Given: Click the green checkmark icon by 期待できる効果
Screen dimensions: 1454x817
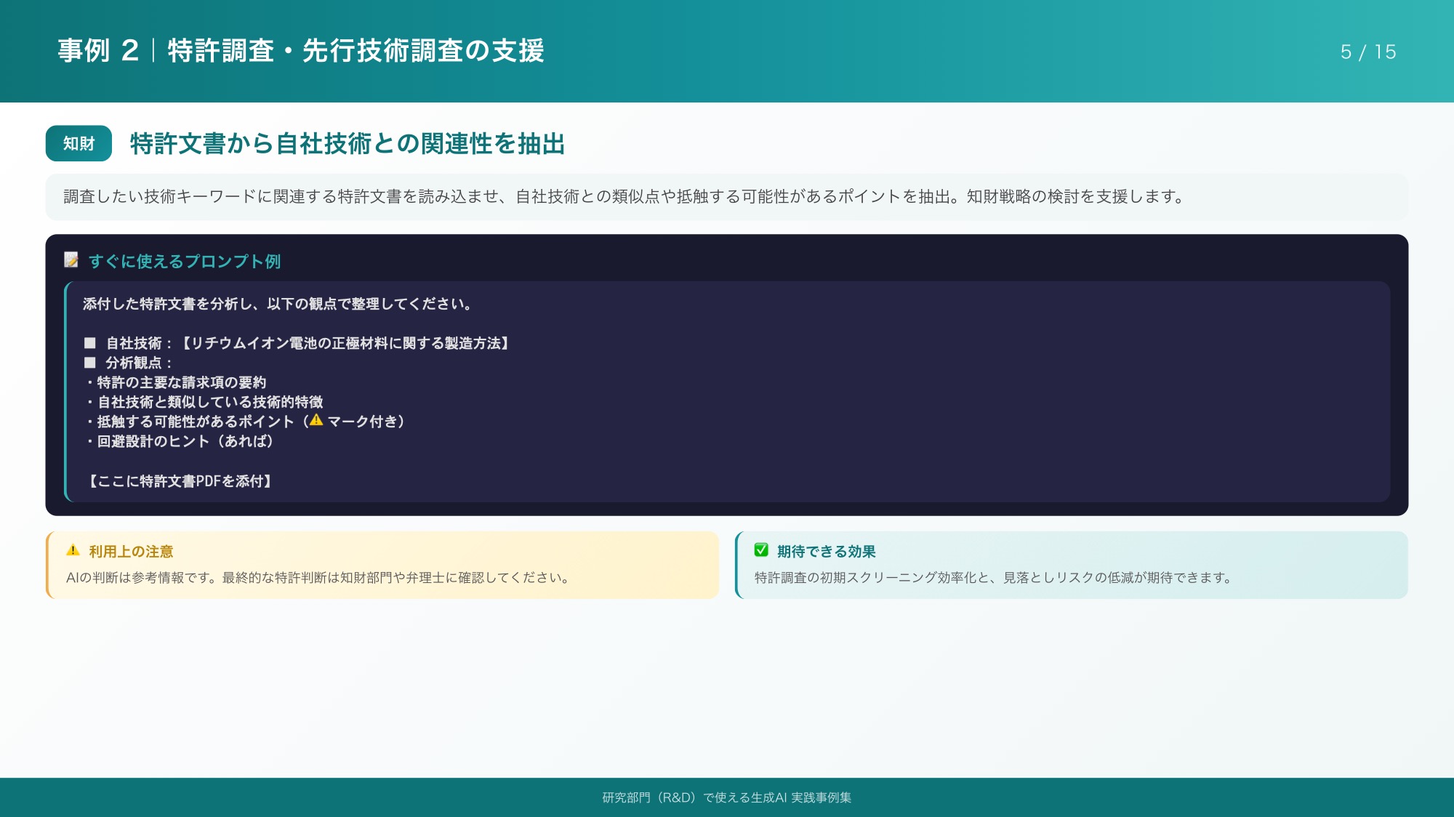Looking at the screenshot, I should 761,550.
